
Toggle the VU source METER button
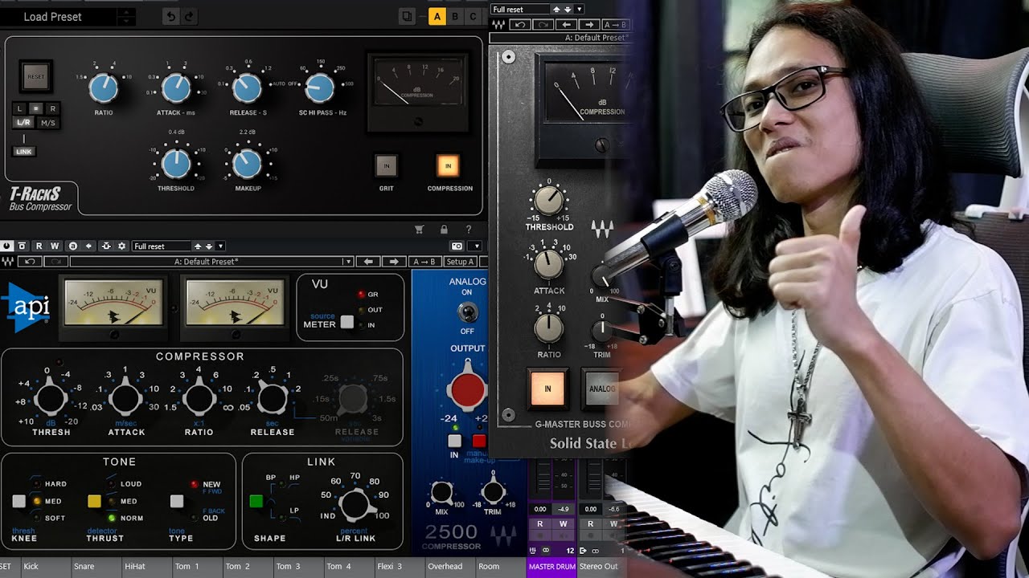click(347, 322)
